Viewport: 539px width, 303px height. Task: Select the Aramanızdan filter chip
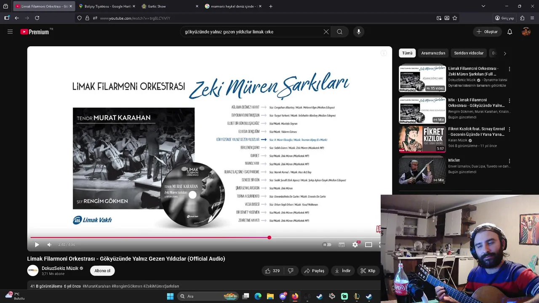point(433,53)
